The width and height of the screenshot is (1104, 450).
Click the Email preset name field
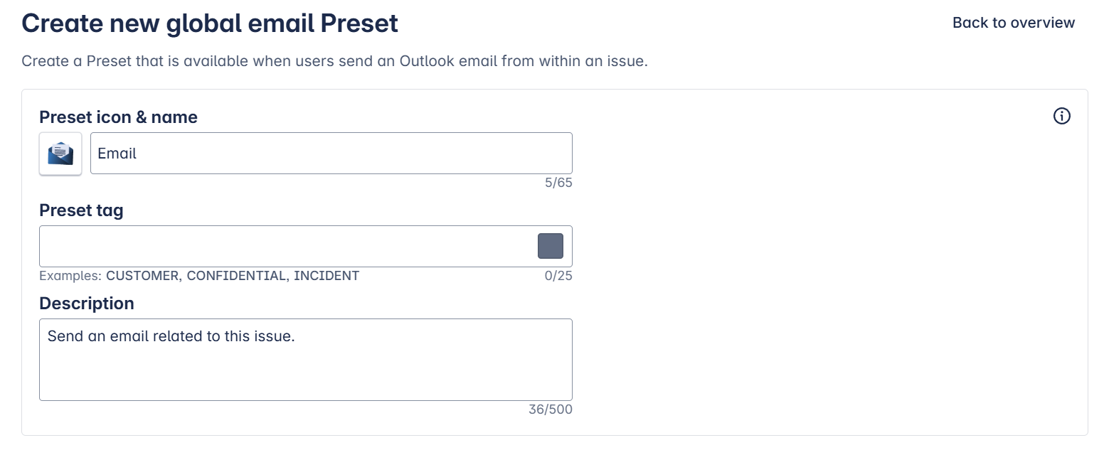pos(331,154)
